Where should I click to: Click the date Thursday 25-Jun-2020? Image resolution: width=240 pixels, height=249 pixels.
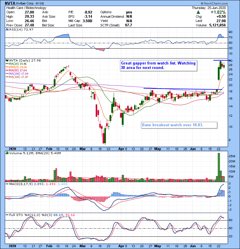click(208, 8)
